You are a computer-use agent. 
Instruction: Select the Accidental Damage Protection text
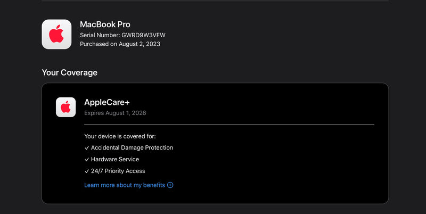click(x=132, y=148)
